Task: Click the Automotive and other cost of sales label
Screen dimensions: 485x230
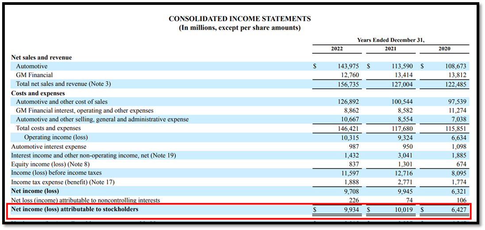Action: coord(62,102)
